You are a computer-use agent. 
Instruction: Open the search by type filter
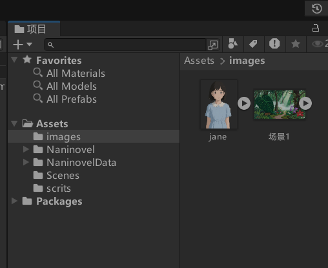[233, 44]
